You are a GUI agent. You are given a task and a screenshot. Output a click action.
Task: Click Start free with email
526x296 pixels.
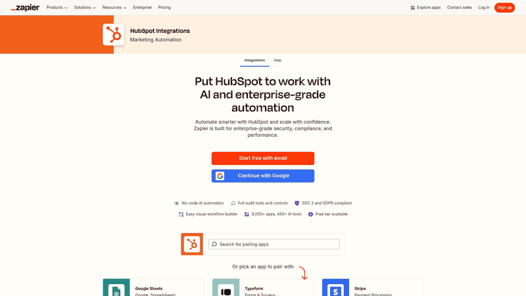tap(262, 159)
